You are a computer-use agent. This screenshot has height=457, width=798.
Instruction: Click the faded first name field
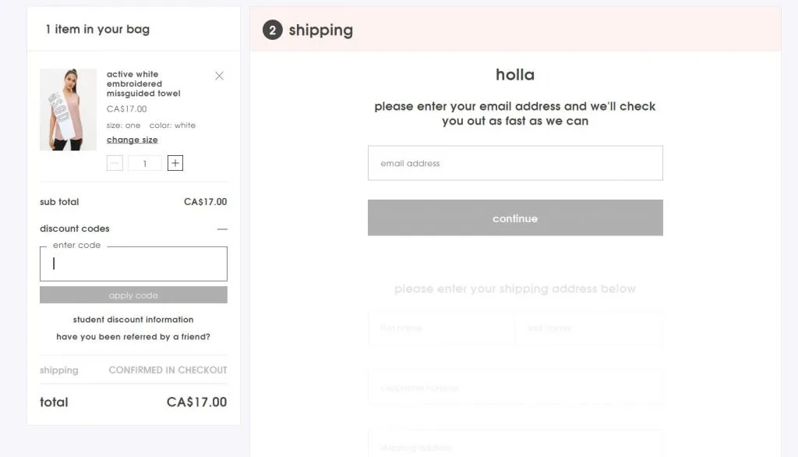point(440,328)
